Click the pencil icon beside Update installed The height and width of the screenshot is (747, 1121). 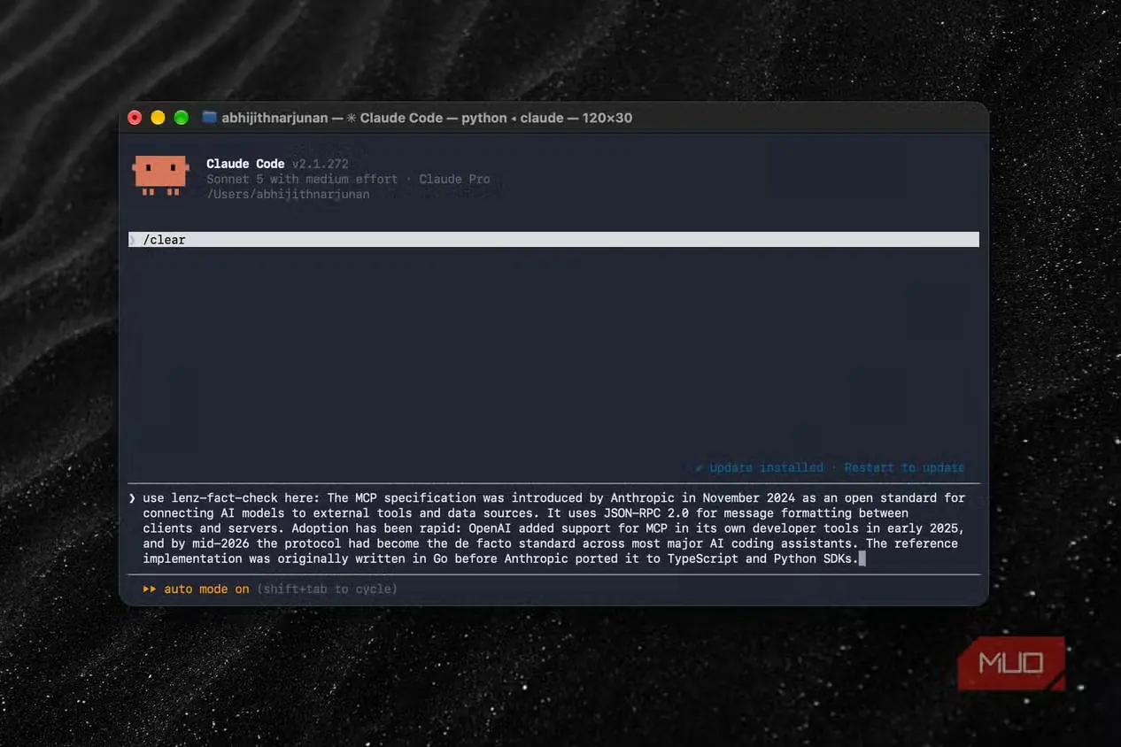700,467
